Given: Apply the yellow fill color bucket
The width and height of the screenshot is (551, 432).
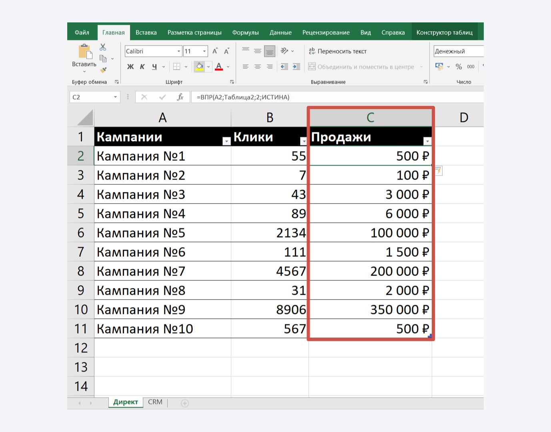Looking at the screenshot, I should click(199, 67).
